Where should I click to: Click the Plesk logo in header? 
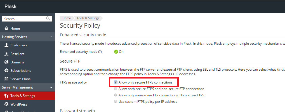click(10, 6)
